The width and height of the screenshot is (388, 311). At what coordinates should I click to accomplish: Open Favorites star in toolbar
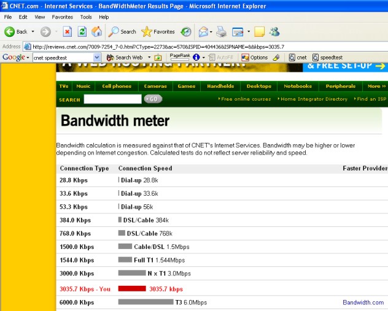pyautogui.click(x=158, y=32)
